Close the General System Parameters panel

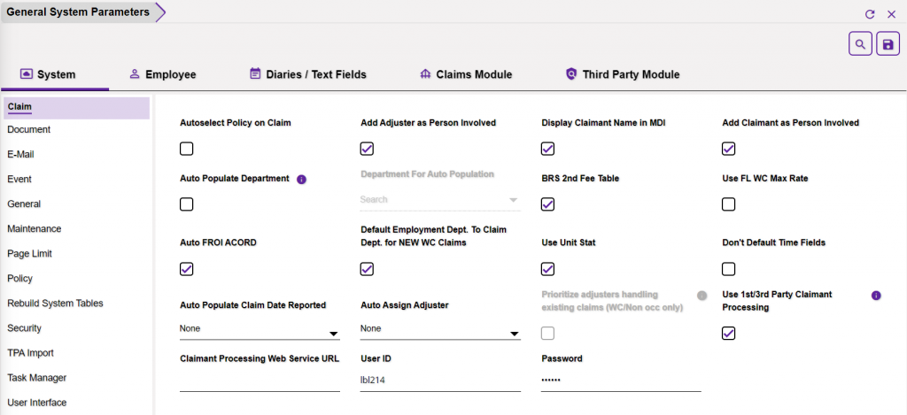pyautogui.click(x=891, y=14)
